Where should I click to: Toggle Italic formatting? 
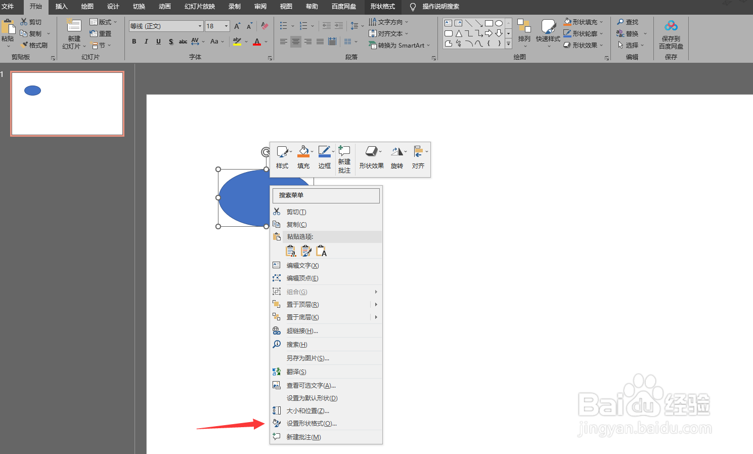pyautogui.click(x=146, y=42)
